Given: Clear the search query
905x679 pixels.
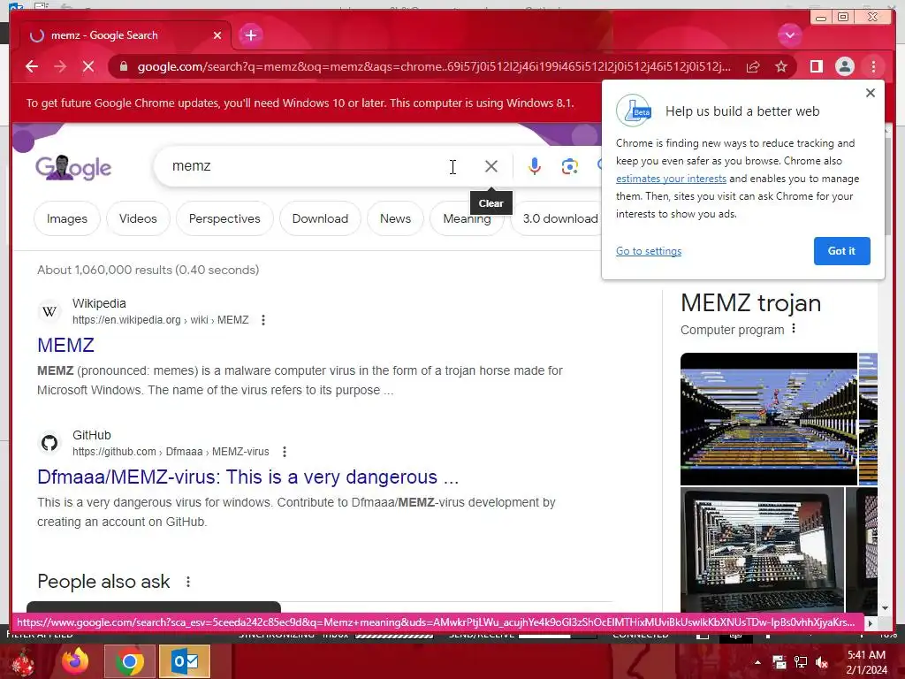Looking at the screenshot, I should 491,166.
